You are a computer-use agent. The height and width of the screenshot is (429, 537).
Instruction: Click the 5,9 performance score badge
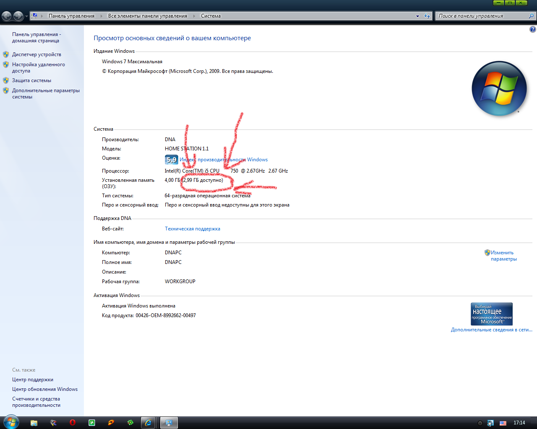pyautogui.click(x=172, y=160)
